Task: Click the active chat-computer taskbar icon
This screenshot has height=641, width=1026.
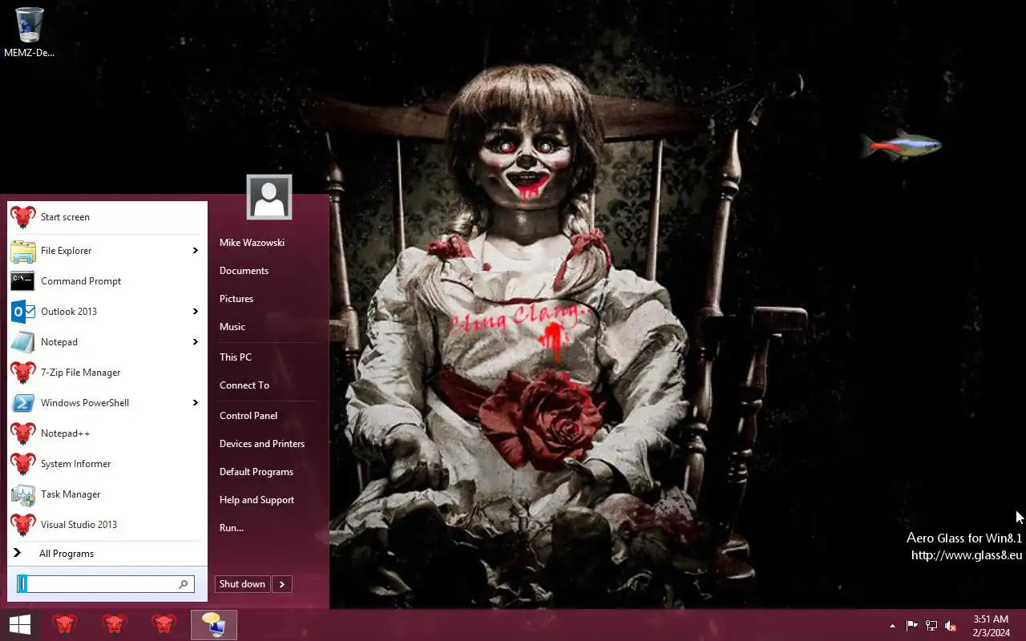Action: point(214,625)
